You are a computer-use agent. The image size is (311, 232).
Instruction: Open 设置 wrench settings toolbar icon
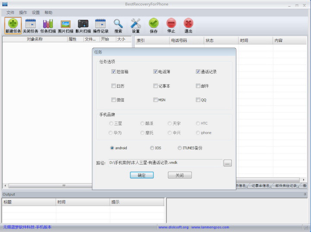point(136,25)
